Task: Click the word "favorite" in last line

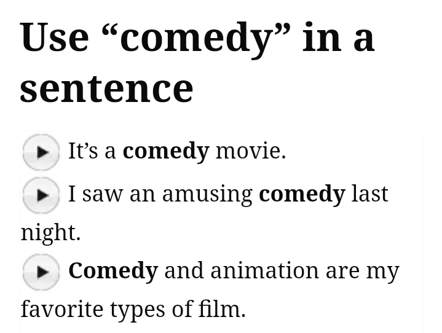Action: (62, 308)
